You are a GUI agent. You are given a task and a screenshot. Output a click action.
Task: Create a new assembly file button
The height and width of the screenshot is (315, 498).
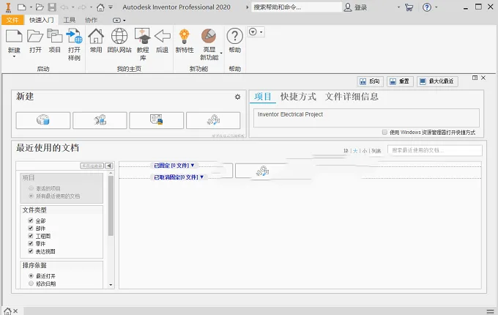100,120
